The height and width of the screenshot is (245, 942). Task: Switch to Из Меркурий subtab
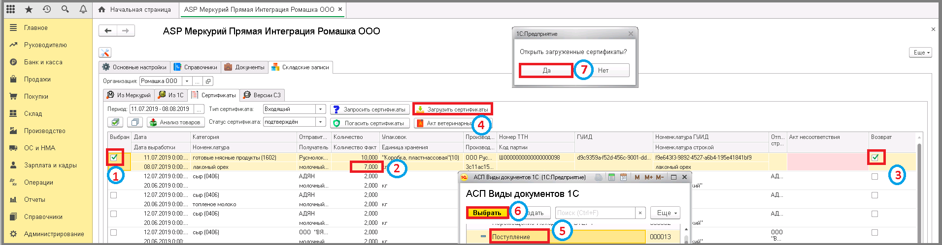pos(129,95)
